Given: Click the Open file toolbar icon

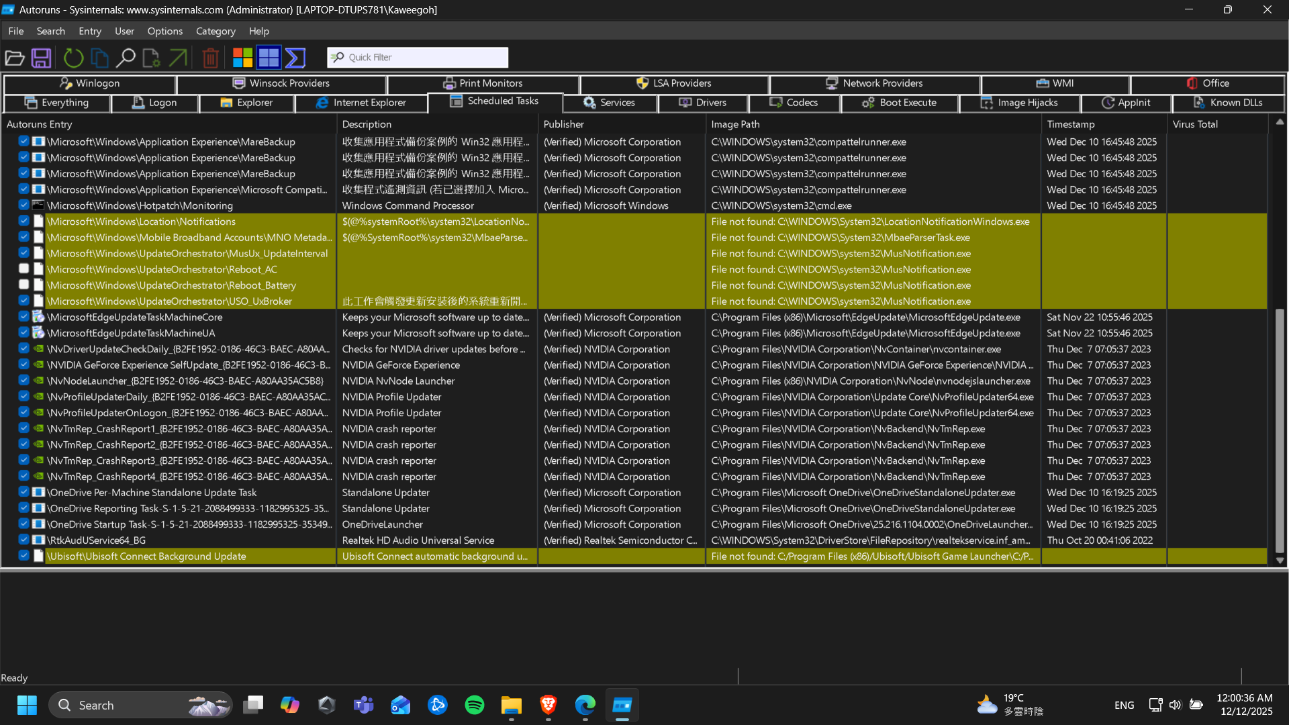Looking at the screenshot, I should click(15, 58).
